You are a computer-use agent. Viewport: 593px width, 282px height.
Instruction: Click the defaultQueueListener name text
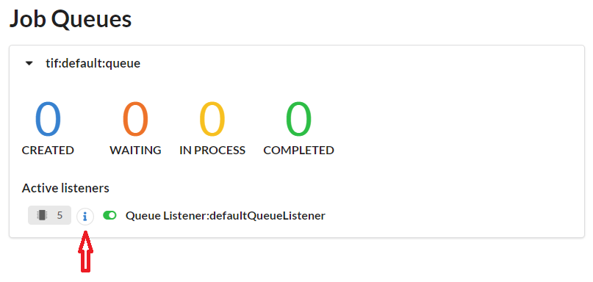click(x=267, y=216)
